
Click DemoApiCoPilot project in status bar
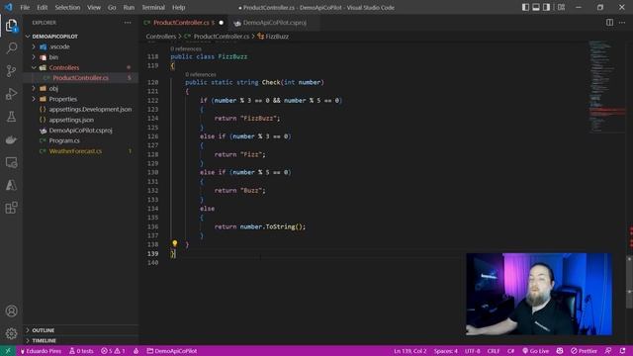172,351
